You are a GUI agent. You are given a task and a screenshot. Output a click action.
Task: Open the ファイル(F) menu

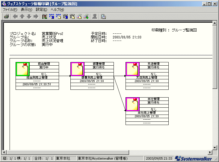[10, 10]
